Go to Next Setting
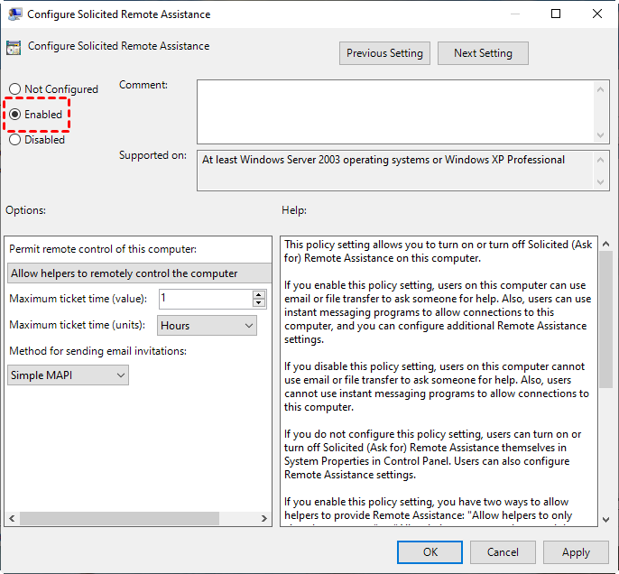This screenshot has height=574, width=619. (483, 53)
